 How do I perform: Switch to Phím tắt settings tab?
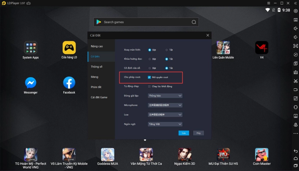(x=101, y=87)
